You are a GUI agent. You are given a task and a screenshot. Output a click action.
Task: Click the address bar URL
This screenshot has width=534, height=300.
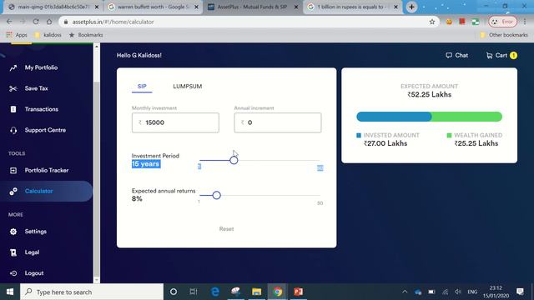point(113,22)
